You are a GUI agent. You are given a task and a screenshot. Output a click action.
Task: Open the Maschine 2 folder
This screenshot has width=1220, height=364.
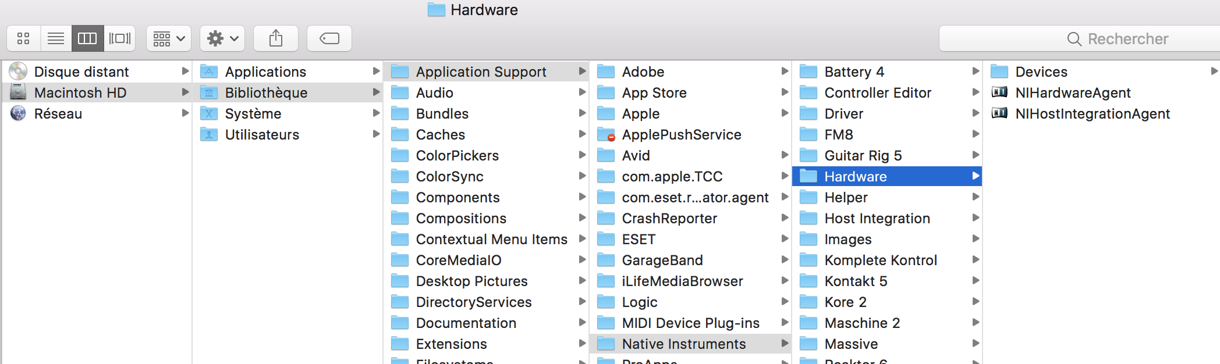pos(887,323)
